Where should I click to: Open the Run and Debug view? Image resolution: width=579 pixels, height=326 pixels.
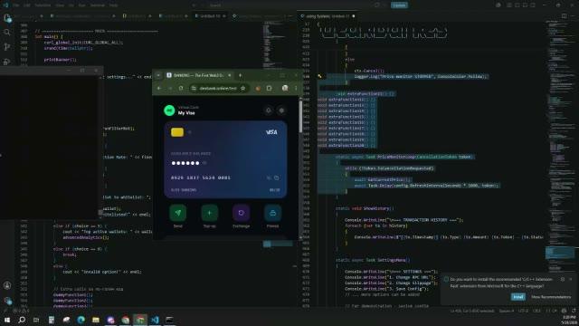(7, 62)
